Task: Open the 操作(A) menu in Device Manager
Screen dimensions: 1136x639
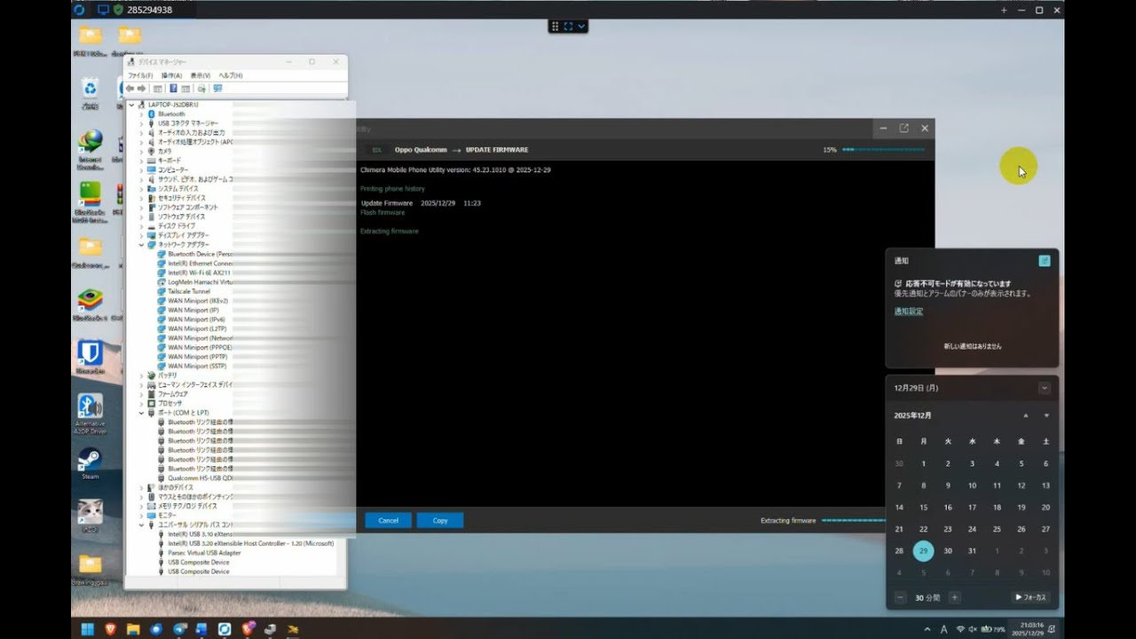Action: pyautogui.click(x=171, y=75)
